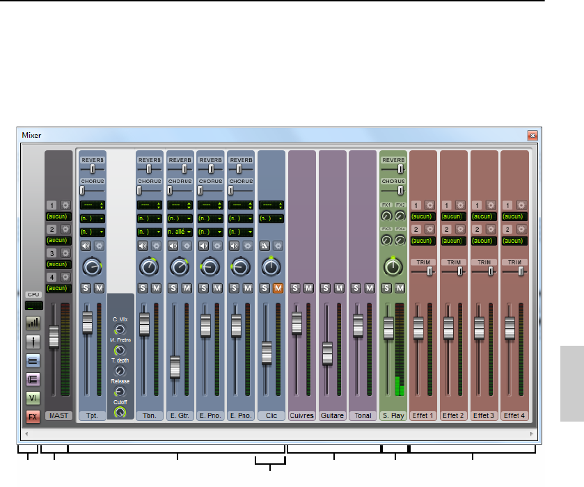Click the Cutoff knob in Tpt. parameters
Screen dimensions: 584x487
120,412
